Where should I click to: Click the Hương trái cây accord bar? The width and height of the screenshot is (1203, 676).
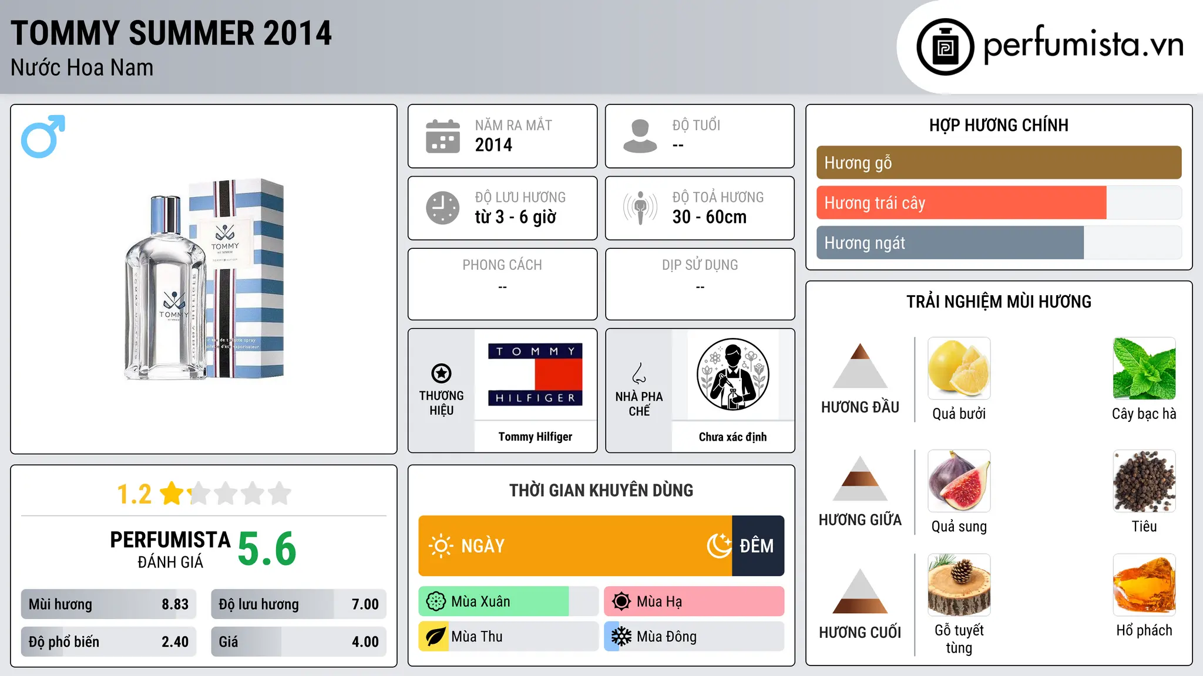(x=999, y=202)
